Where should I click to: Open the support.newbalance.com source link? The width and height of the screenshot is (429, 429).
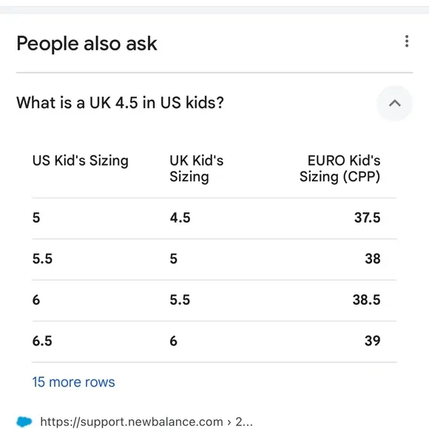(146, 422)
